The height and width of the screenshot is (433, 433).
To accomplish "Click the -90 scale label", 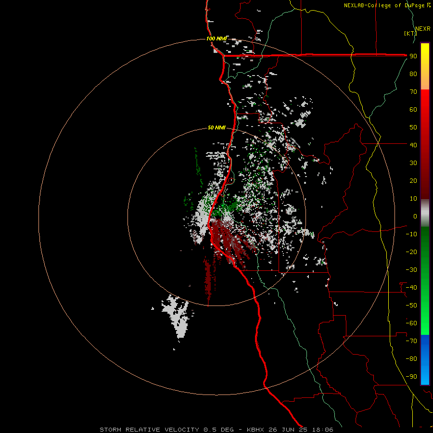I will (x=411, y=376).
